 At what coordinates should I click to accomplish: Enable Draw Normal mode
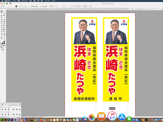tap(1, 47)
